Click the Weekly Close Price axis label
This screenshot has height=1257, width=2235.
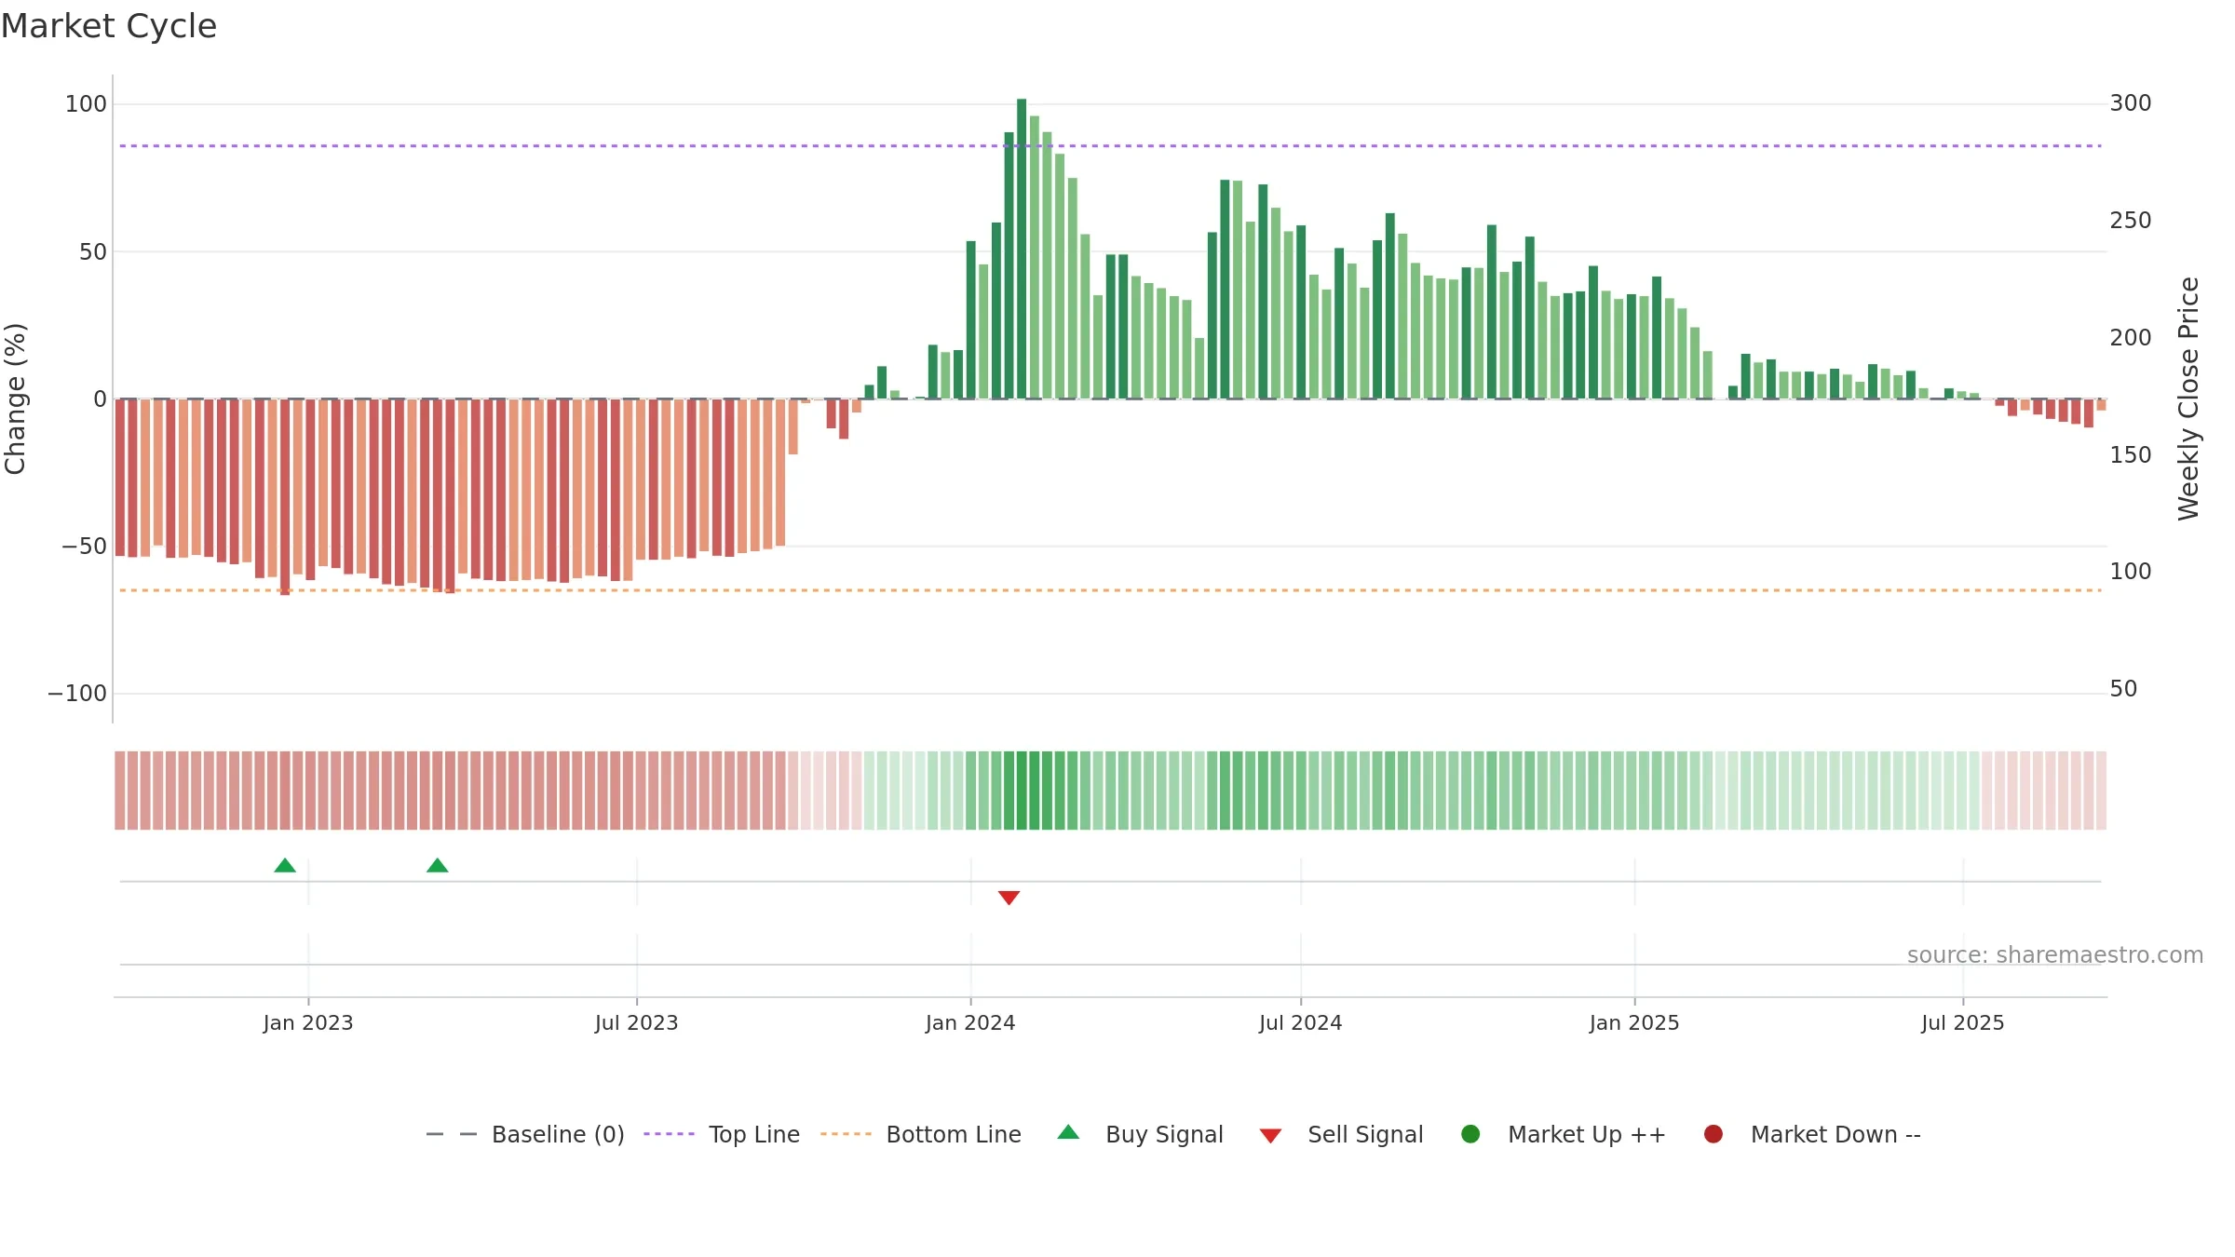click(x=2188, y=399)
